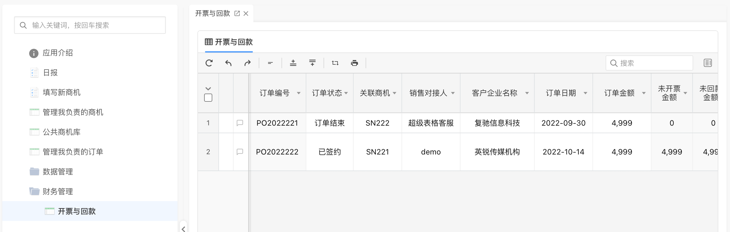Select 管理我负责的订单 in sidebar
The height and width of the screenshot is (232, 730).
[73, 152]
